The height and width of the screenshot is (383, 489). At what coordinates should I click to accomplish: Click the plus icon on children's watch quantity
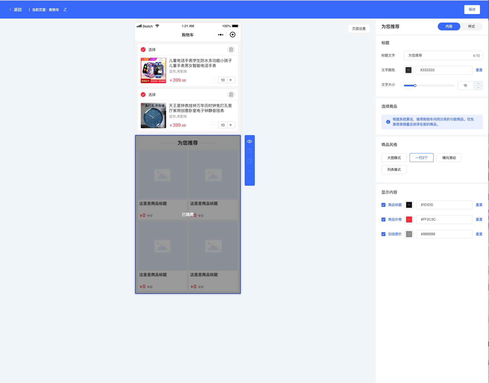tap(231, 80)
